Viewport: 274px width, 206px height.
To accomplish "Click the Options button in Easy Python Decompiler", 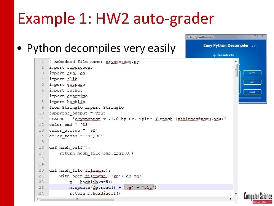I will (252, 73).
